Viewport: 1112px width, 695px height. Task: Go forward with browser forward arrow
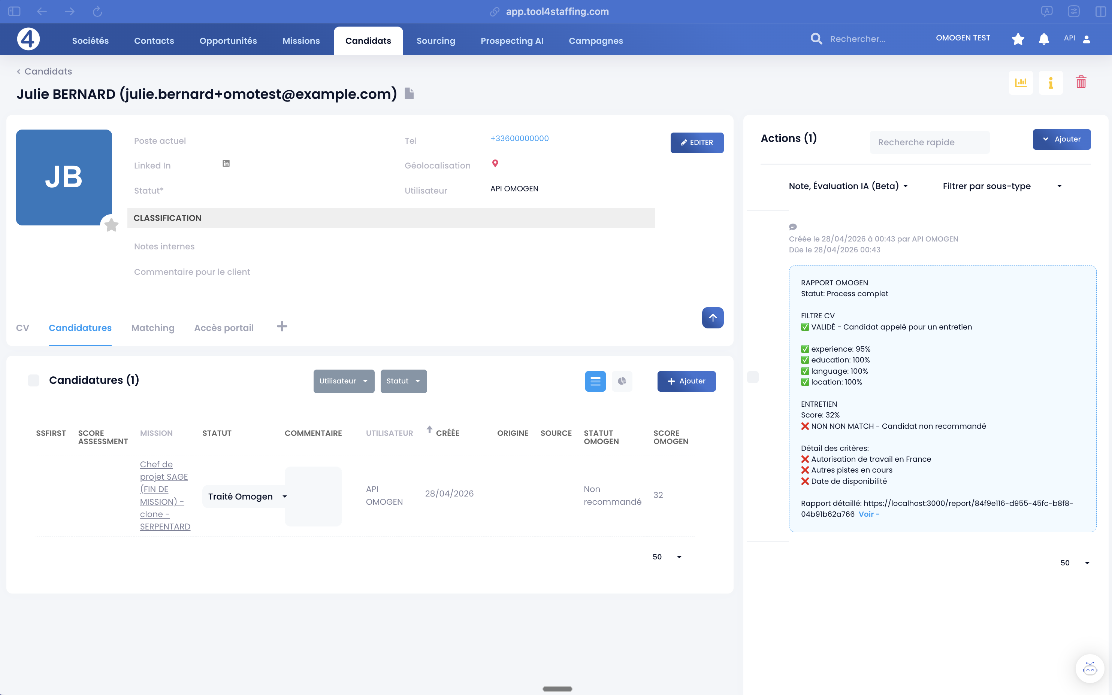(69, 12)
